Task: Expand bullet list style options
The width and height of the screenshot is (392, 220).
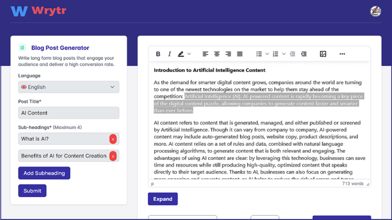Action: click(267, 54)
